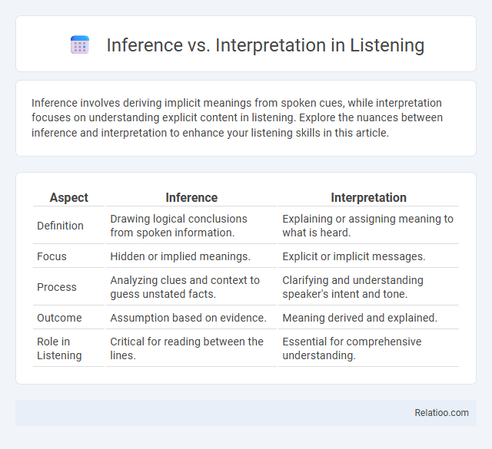
Task: Click the title Inference vs. Interpretation in Listening
Action: pyautogui.click(x=265, y=45)
